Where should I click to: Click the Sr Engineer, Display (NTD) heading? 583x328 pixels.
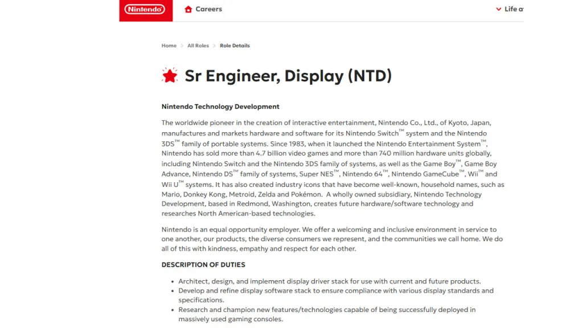(288, 76)
